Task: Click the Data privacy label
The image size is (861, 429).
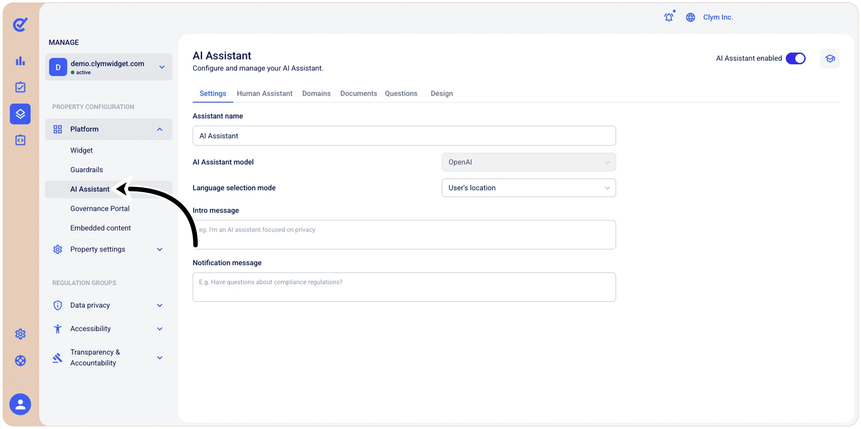Action: click(90, 305)
